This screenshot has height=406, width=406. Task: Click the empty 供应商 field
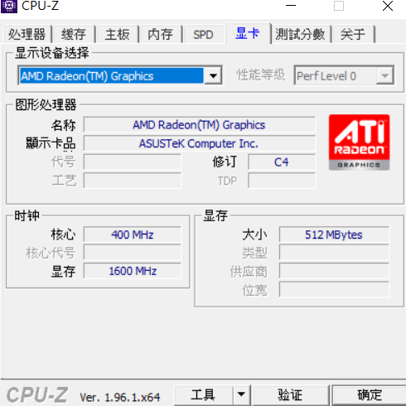pos(334,271)
